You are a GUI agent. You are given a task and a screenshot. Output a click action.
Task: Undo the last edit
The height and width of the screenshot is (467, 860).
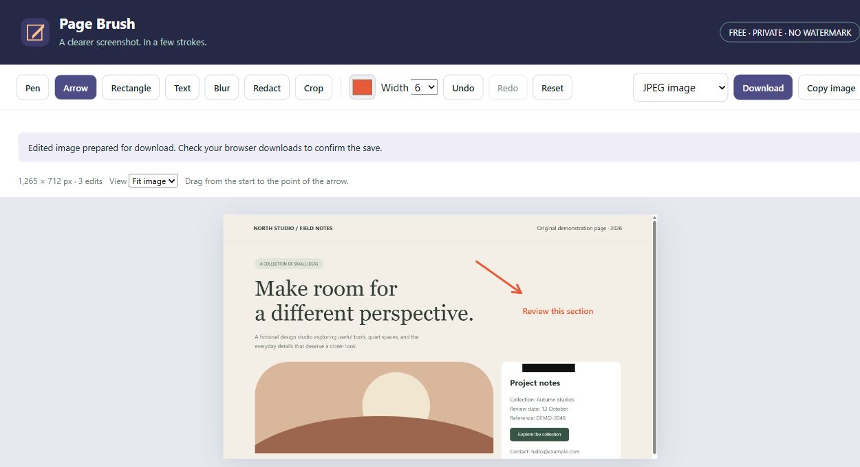tap(463, 88)
